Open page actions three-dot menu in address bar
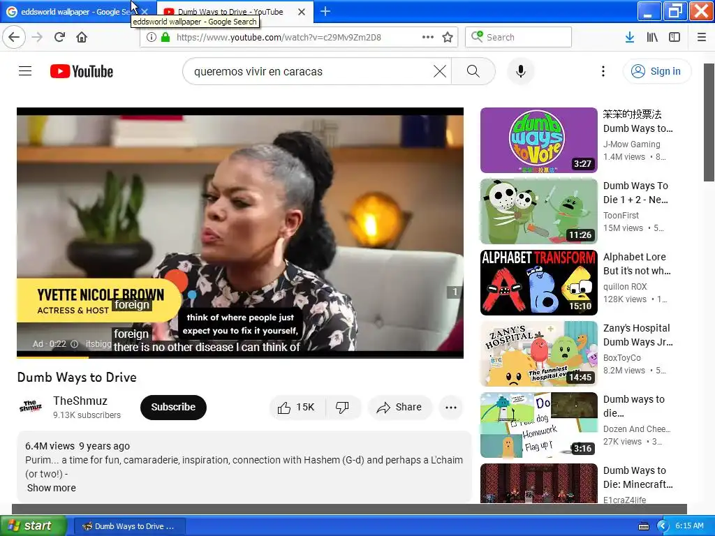 (428, 37)
